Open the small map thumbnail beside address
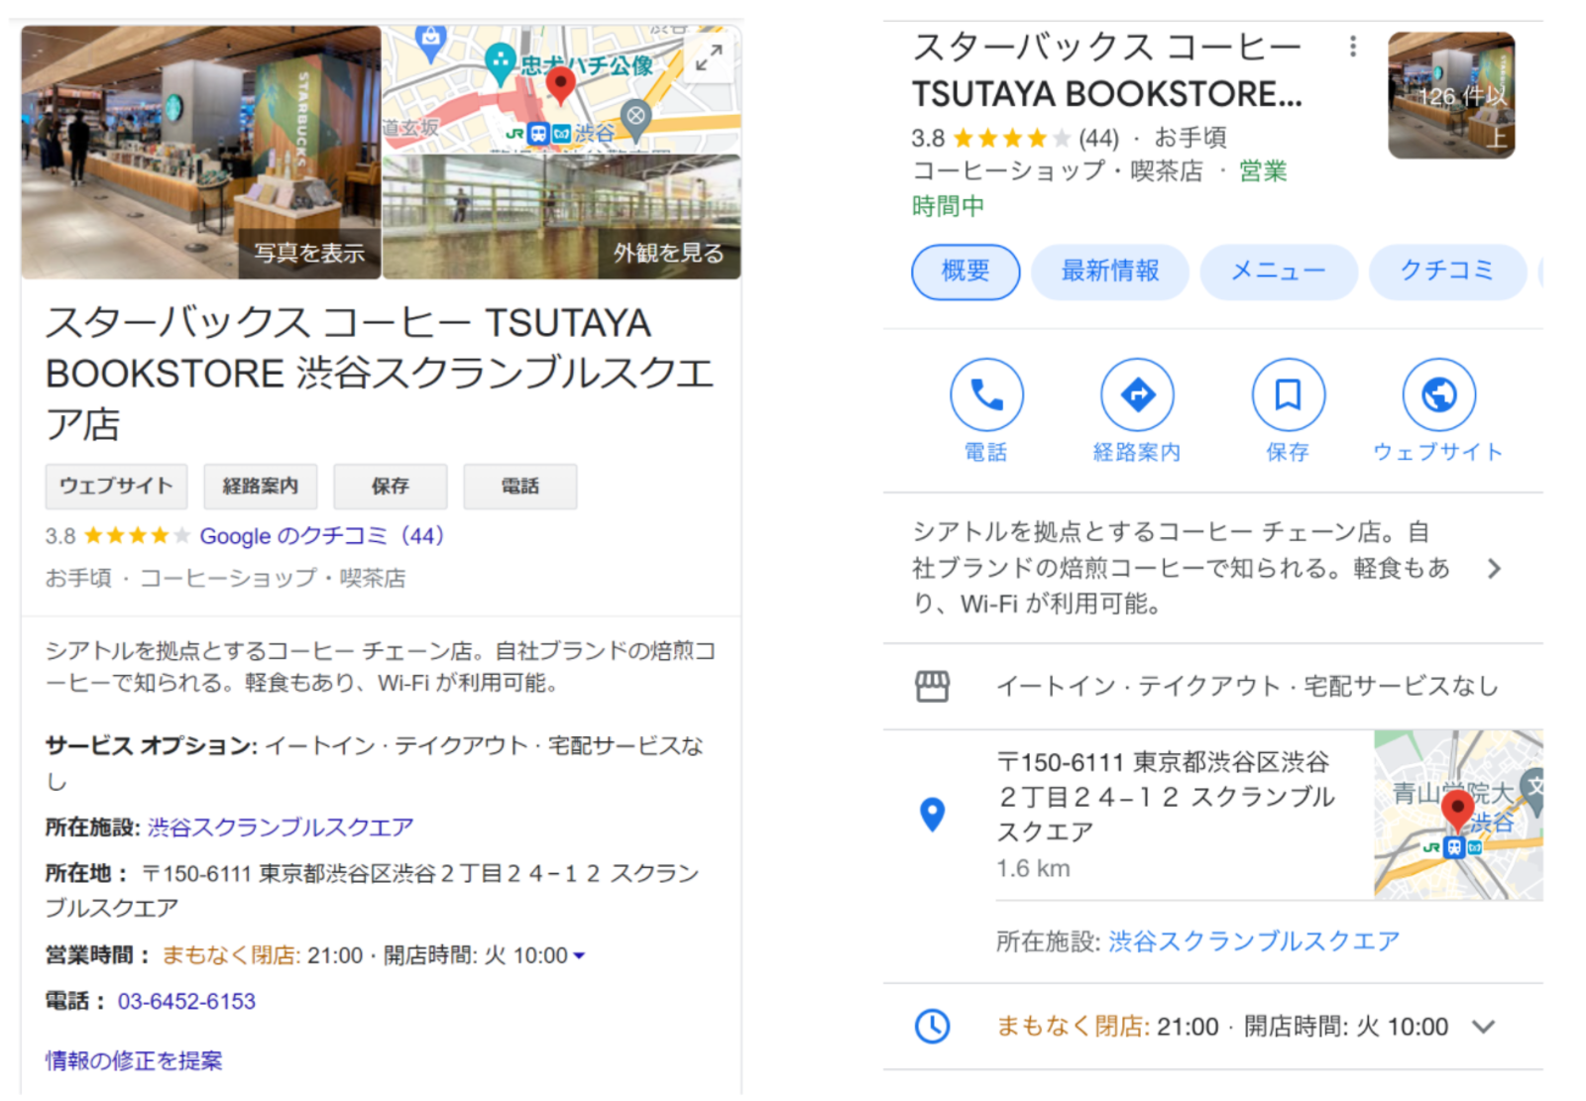This screenshot has height=1101, width=1586. [x=1458, y=815]
